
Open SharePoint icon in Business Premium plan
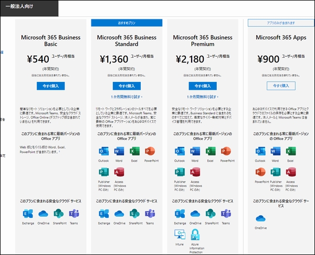[x=211, y=214]
